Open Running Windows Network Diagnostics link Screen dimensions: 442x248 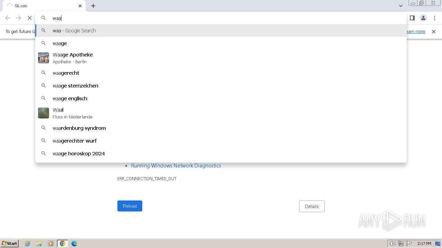[x=176, y=166]
